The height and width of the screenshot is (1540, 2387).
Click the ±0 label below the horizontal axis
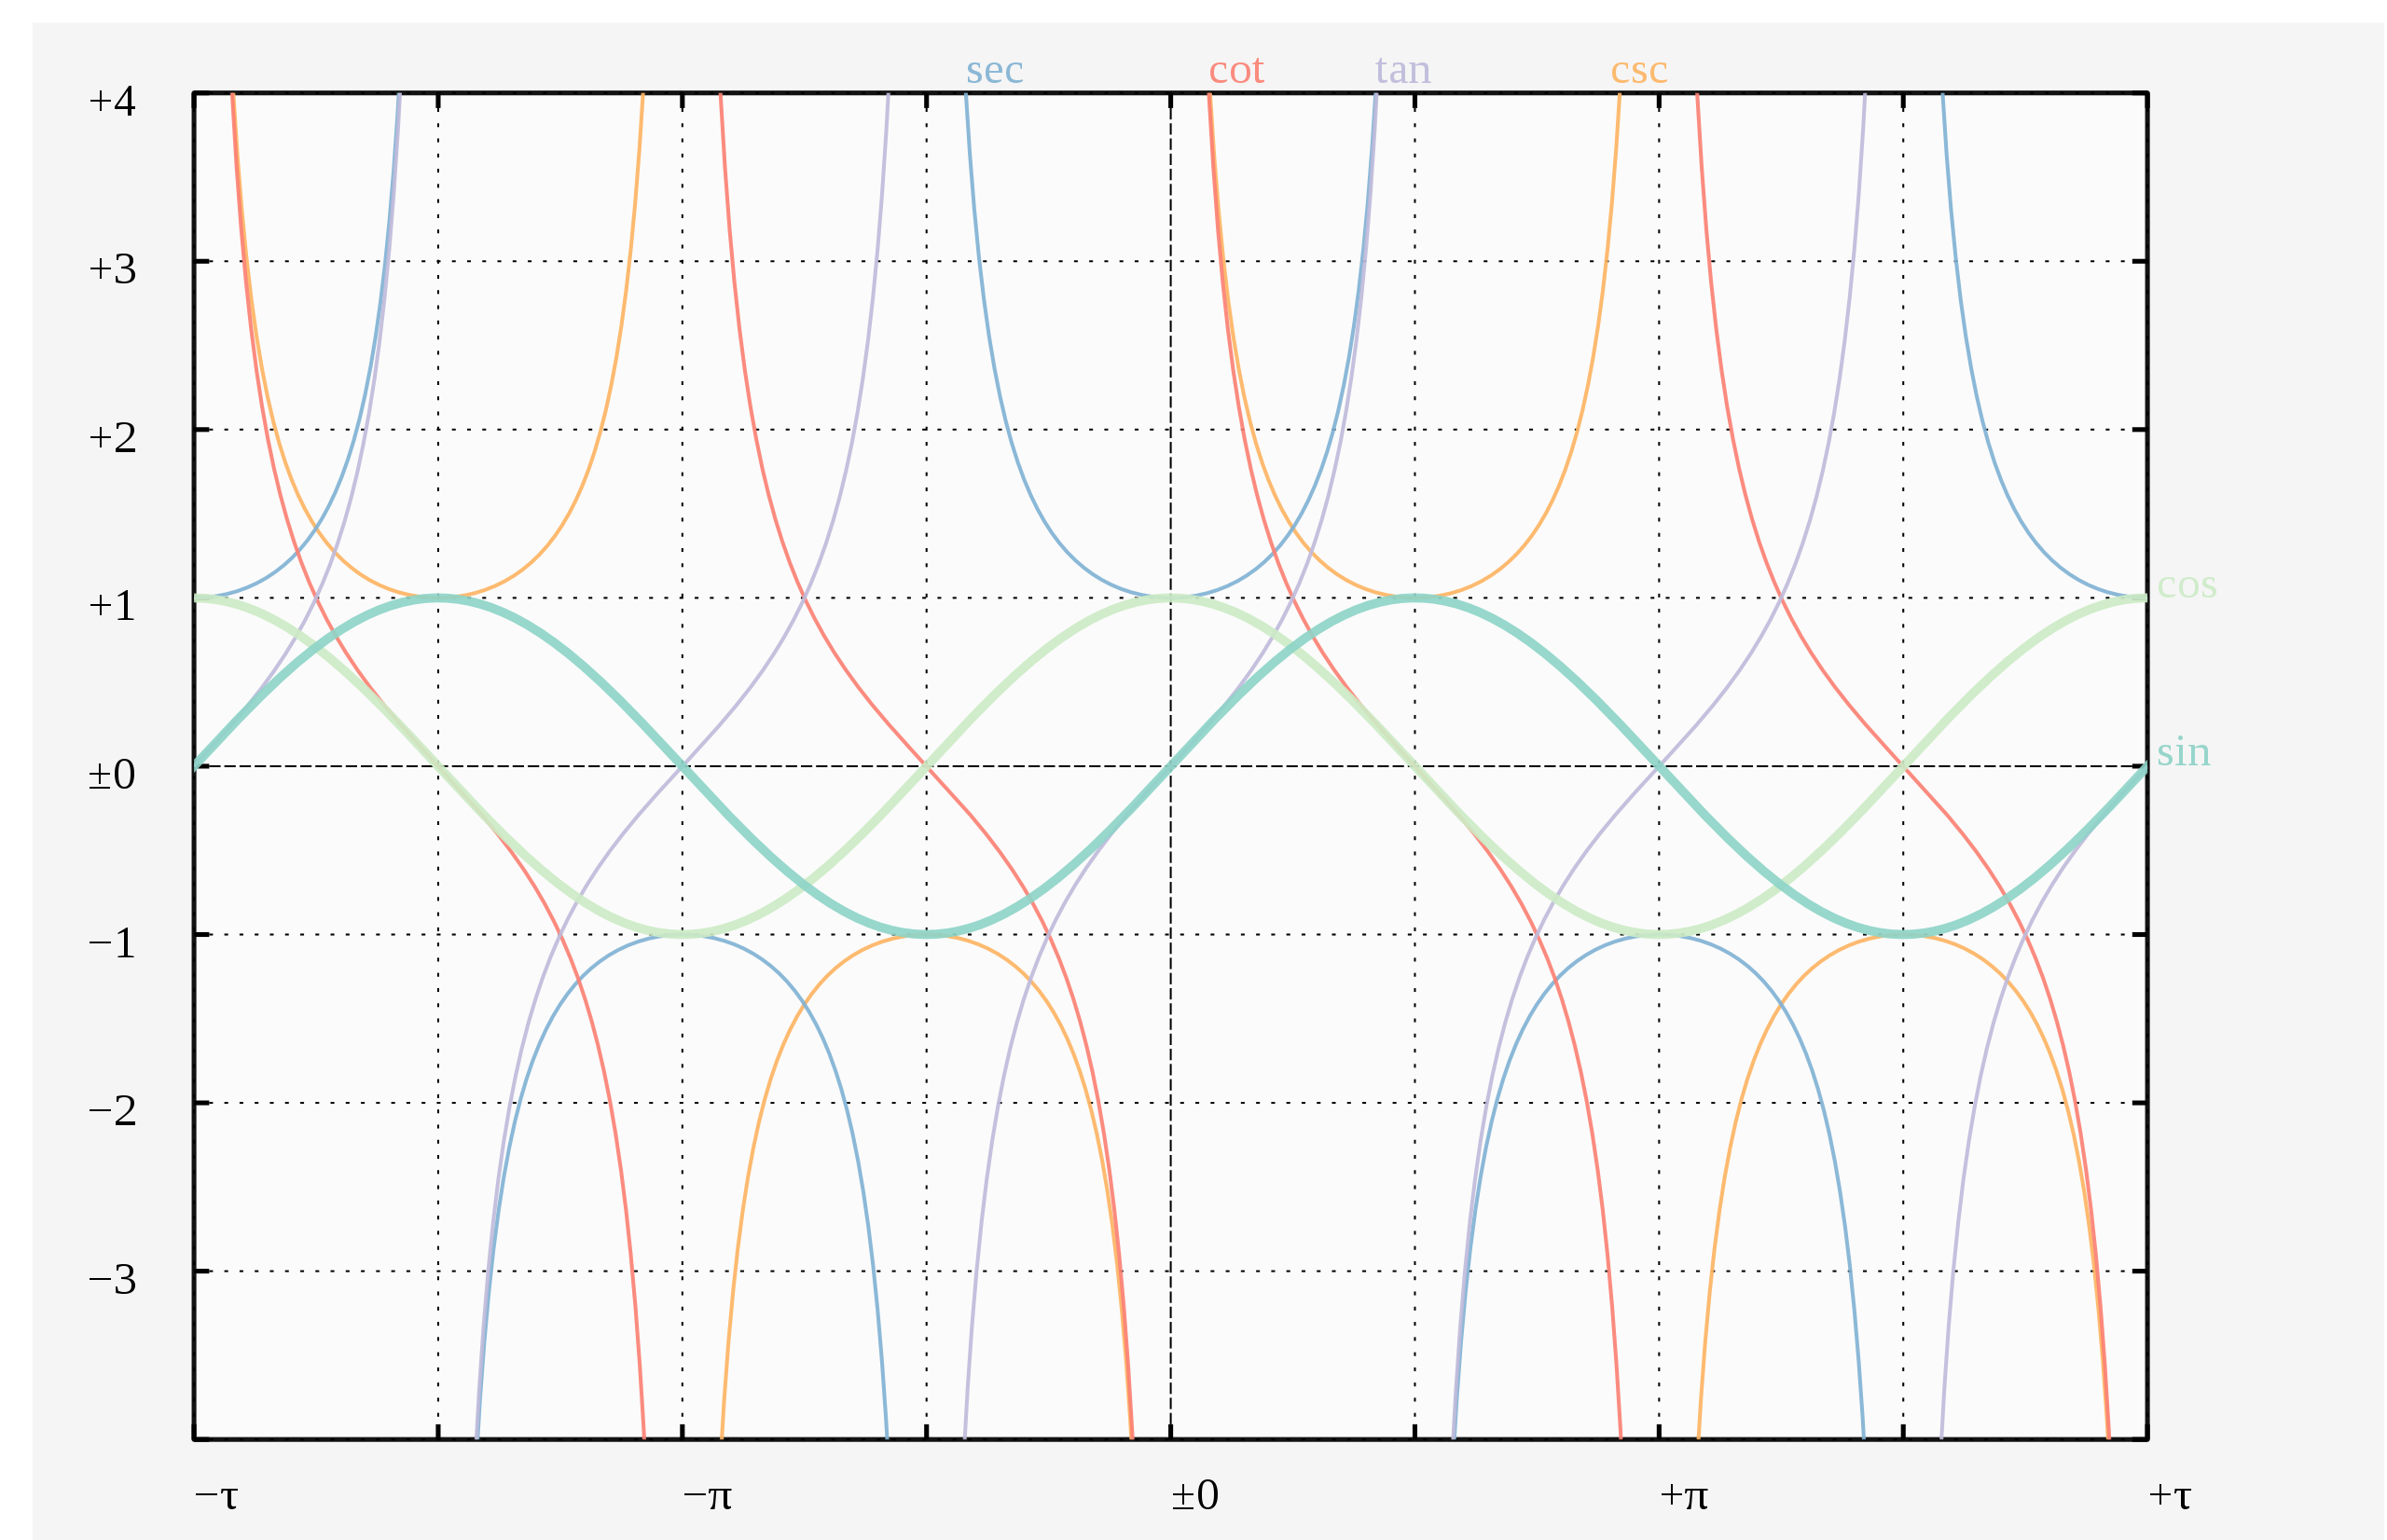1195,1496
